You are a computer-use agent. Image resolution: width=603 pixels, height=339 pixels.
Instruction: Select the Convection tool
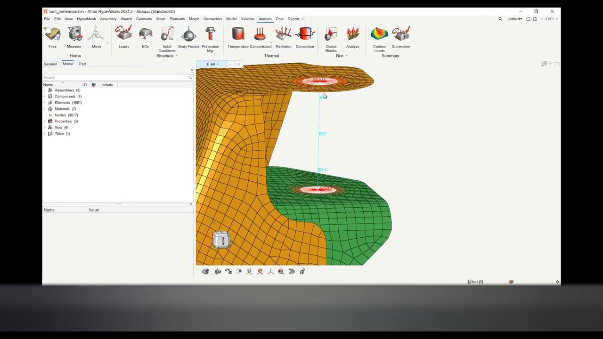click(305, 38)
